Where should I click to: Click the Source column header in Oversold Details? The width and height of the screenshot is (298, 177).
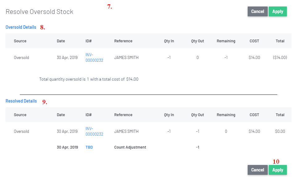tap(20, 41)
